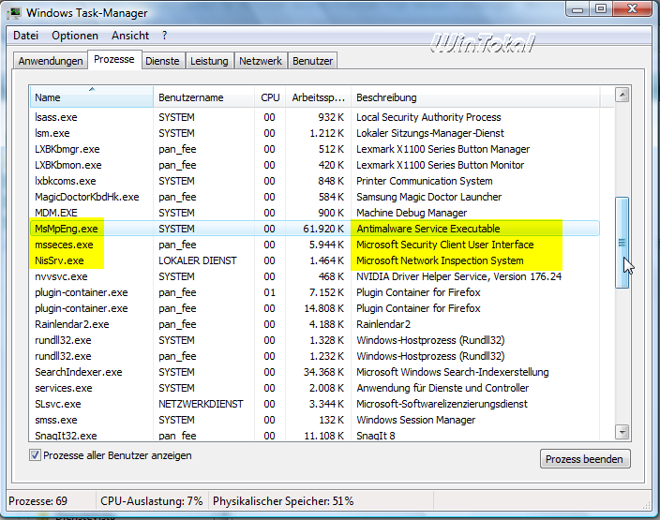Click the NETZWERKDIENST username cell

tap(201, 405)
